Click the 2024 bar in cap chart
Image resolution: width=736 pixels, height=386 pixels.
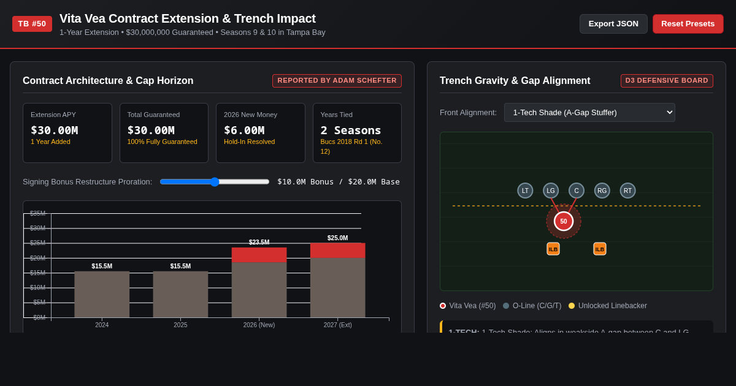tap(102, 295)
